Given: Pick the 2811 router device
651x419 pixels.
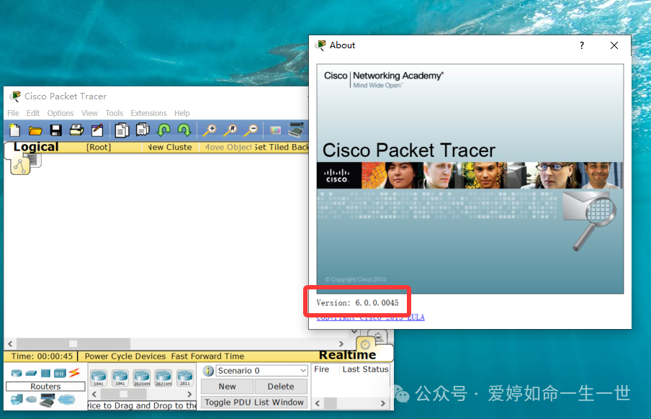Looking at the screenshot, I should (185, 378).
